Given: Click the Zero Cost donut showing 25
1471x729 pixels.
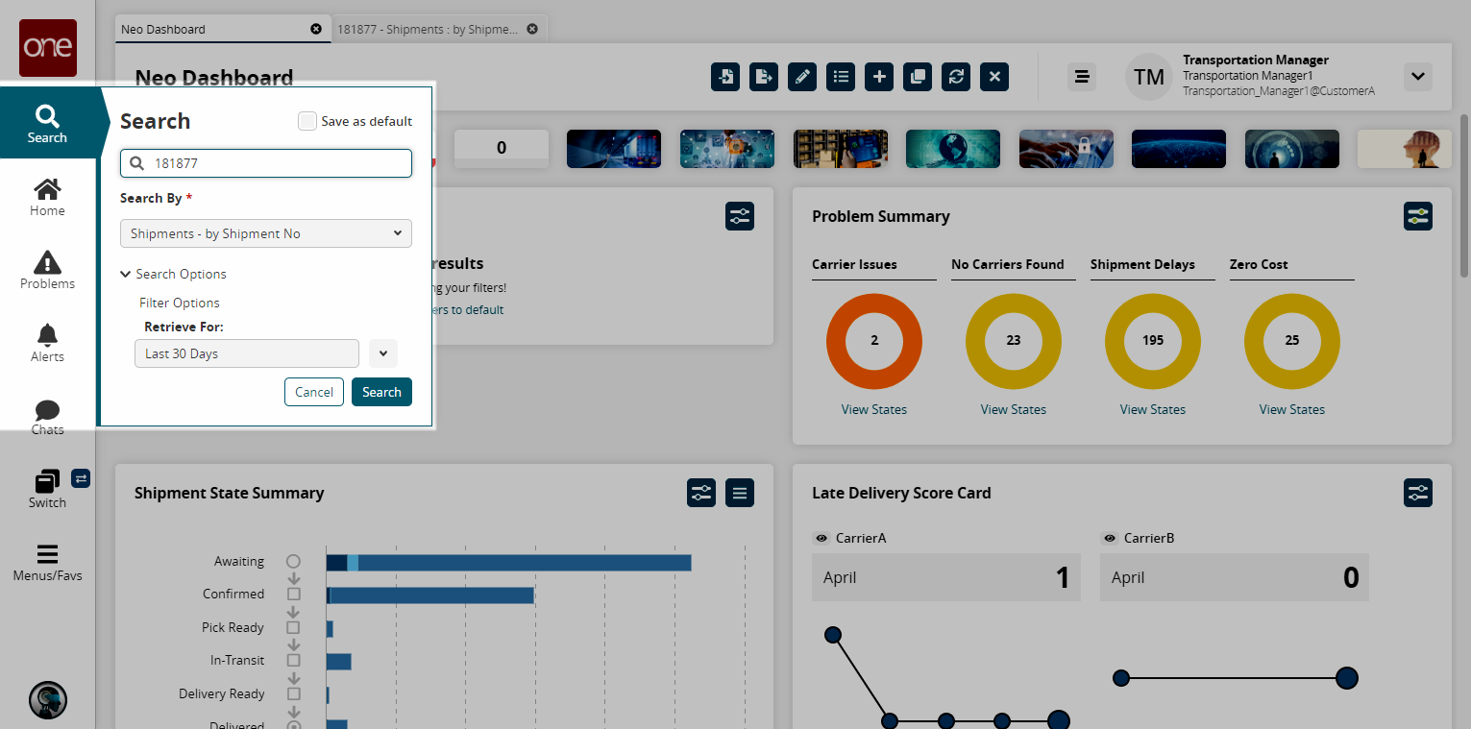Looking at the screenshot, I should click(1292, 341).
